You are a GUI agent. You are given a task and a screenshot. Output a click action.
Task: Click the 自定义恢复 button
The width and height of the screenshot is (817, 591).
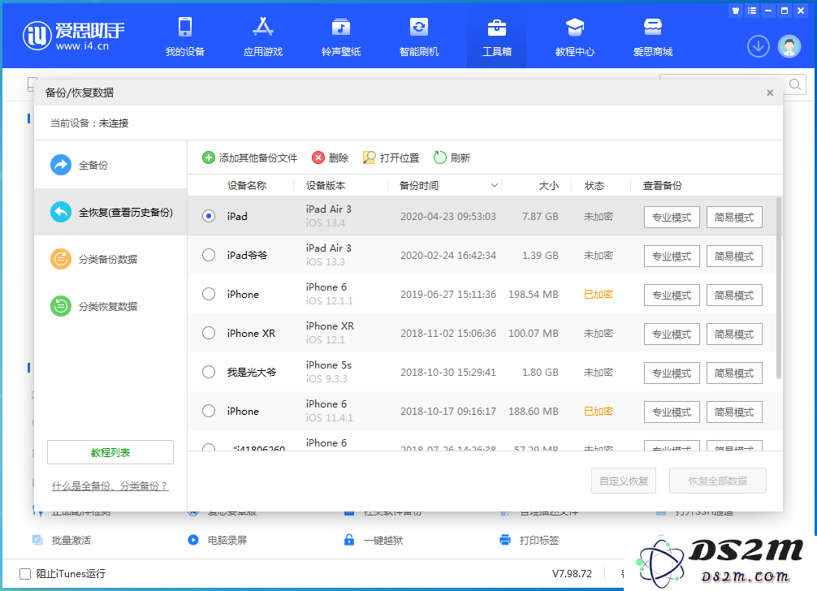click(x=623, y=481)
